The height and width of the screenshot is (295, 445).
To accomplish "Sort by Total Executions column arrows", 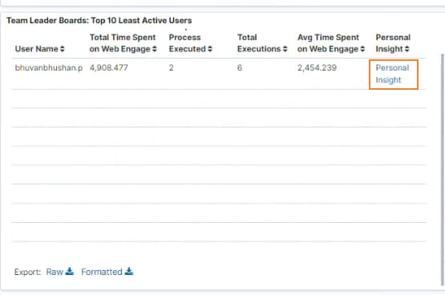I will [285, 49].
